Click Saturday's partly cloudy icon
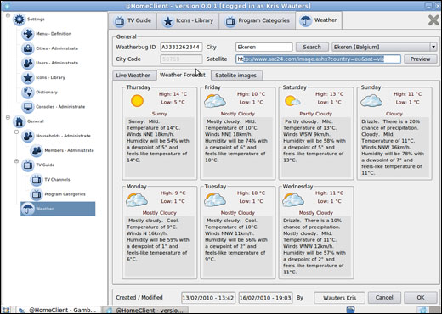Viewport: 442px width, 314px height. (292, 101)
